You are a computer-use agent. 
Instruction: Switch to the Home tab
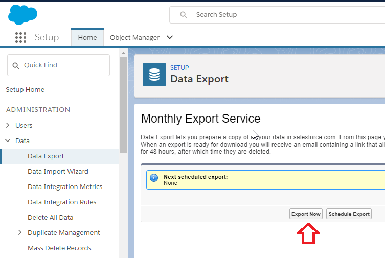[x=87, y=37]
